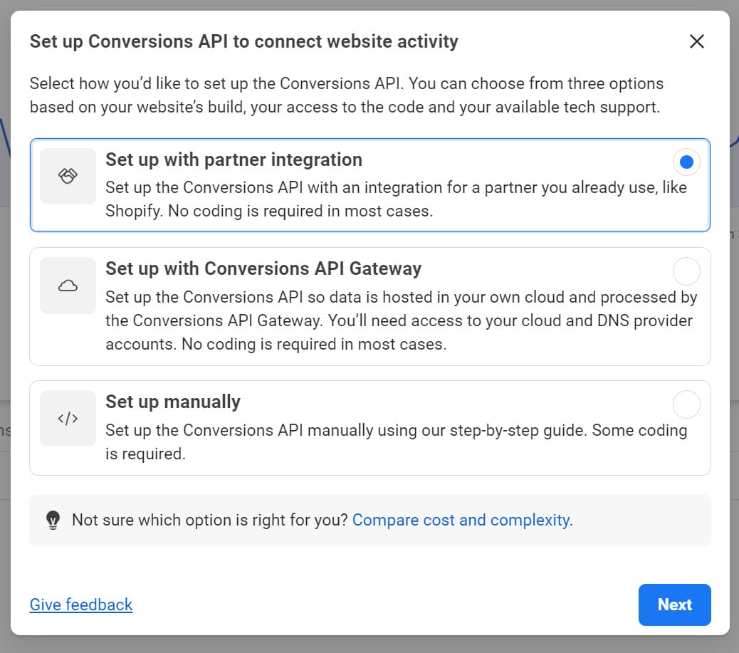
Task: Click the code </> icon for manual setup
Action: [68, 418]
